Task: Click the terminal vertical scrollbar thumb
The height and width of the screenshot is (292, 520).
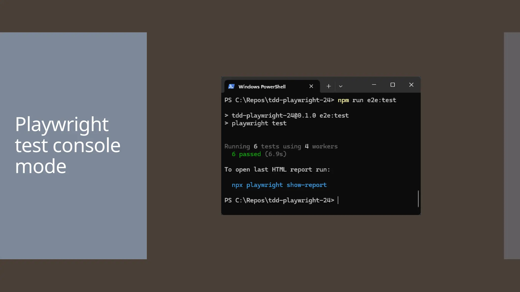Action: click(x=418, y=199)
